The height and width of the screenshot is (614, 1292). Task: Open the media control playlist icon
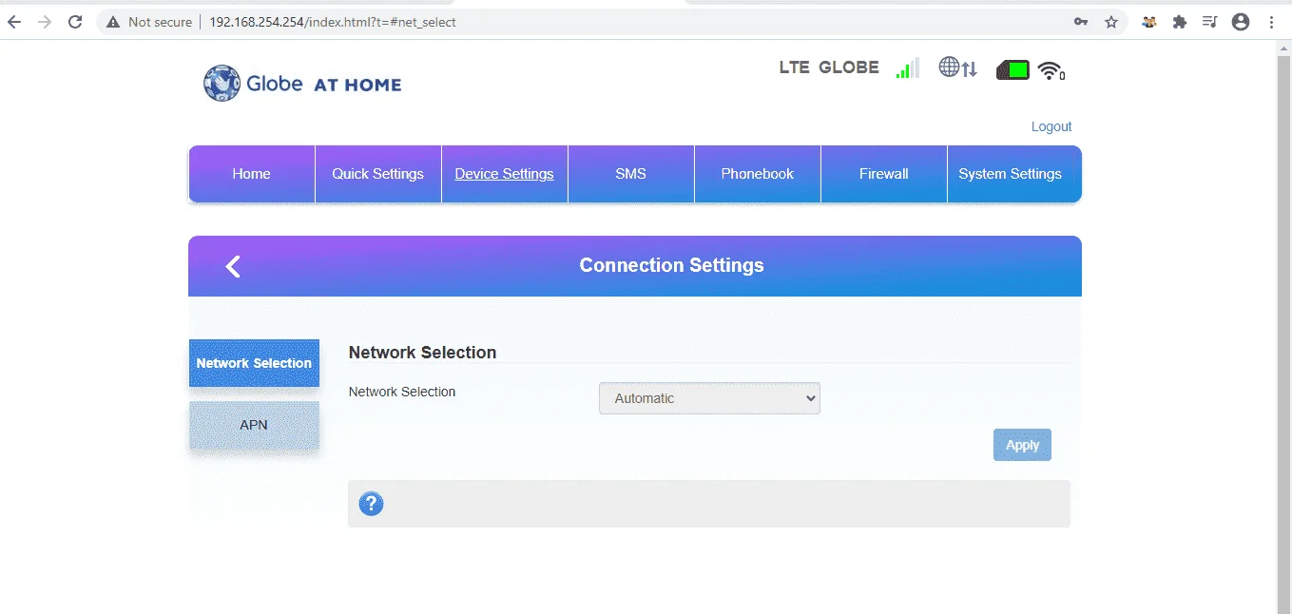(x=1209, y=22)
